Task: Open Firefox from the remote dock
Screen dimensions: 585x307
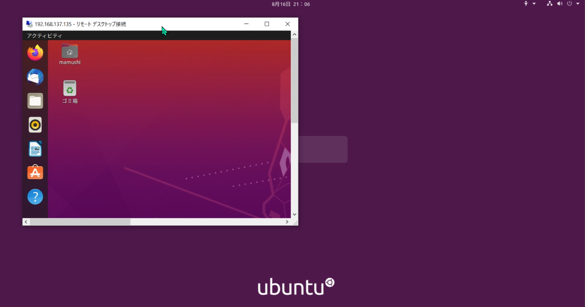Action: (35, 53)
